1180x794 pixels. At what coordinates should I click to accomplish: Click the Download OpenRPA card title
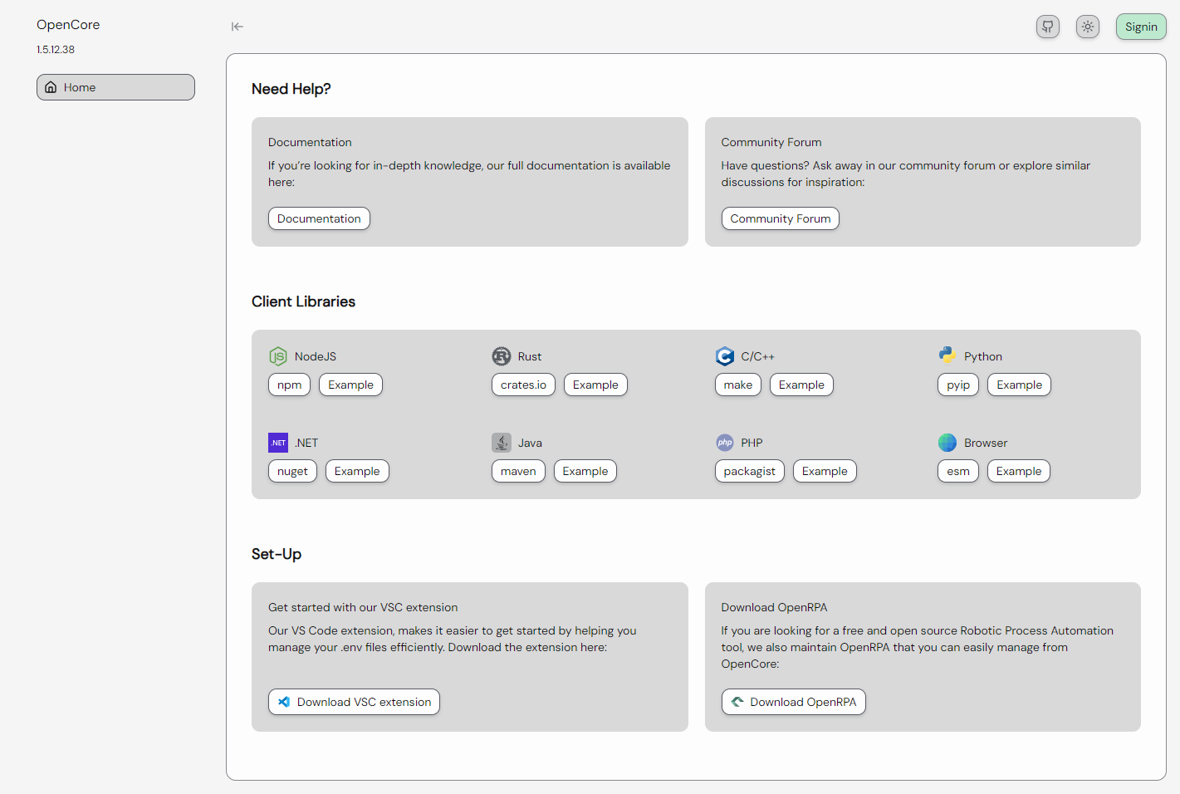(774, 607)
